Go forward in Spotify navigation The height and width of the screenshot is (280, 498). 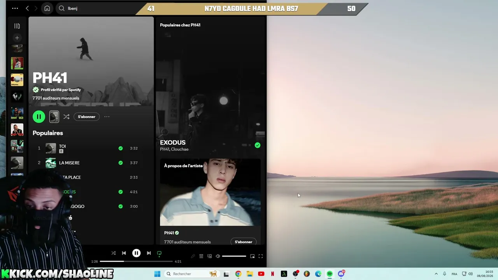coord(36,8)
